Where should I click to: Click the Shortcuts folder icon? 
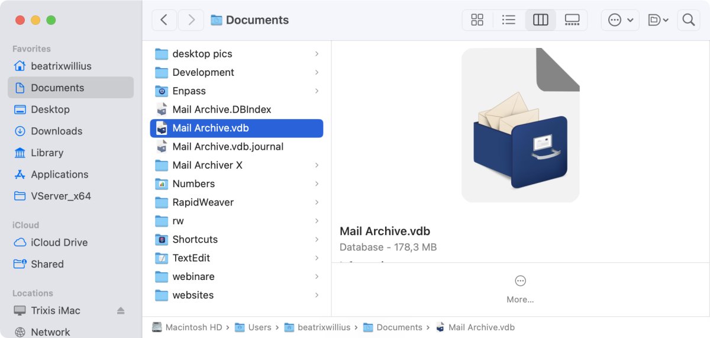[162, 240]
